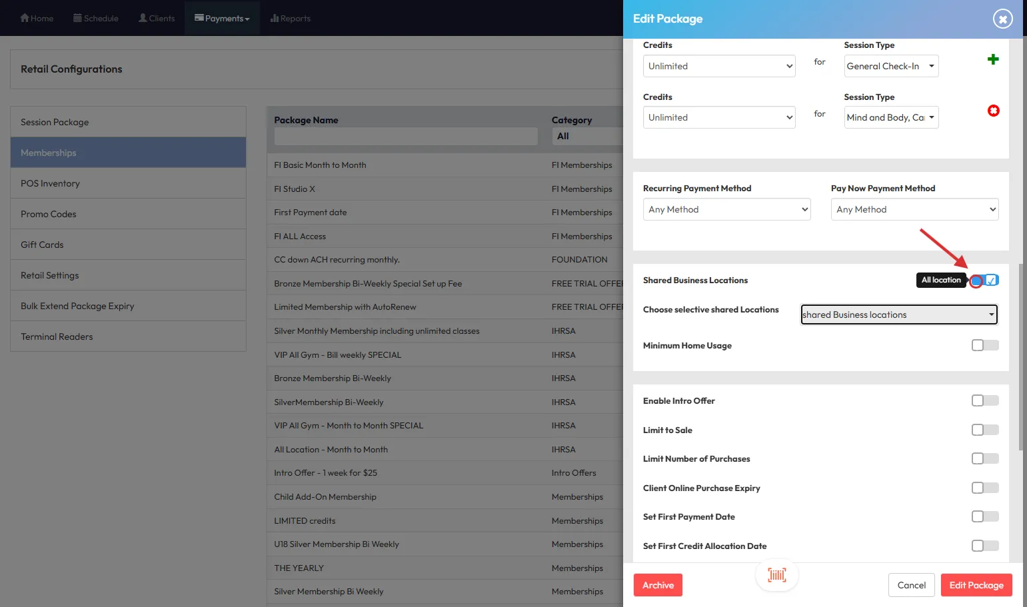
Task: Select Session Package in sidebar
Action: coord(128,122)
